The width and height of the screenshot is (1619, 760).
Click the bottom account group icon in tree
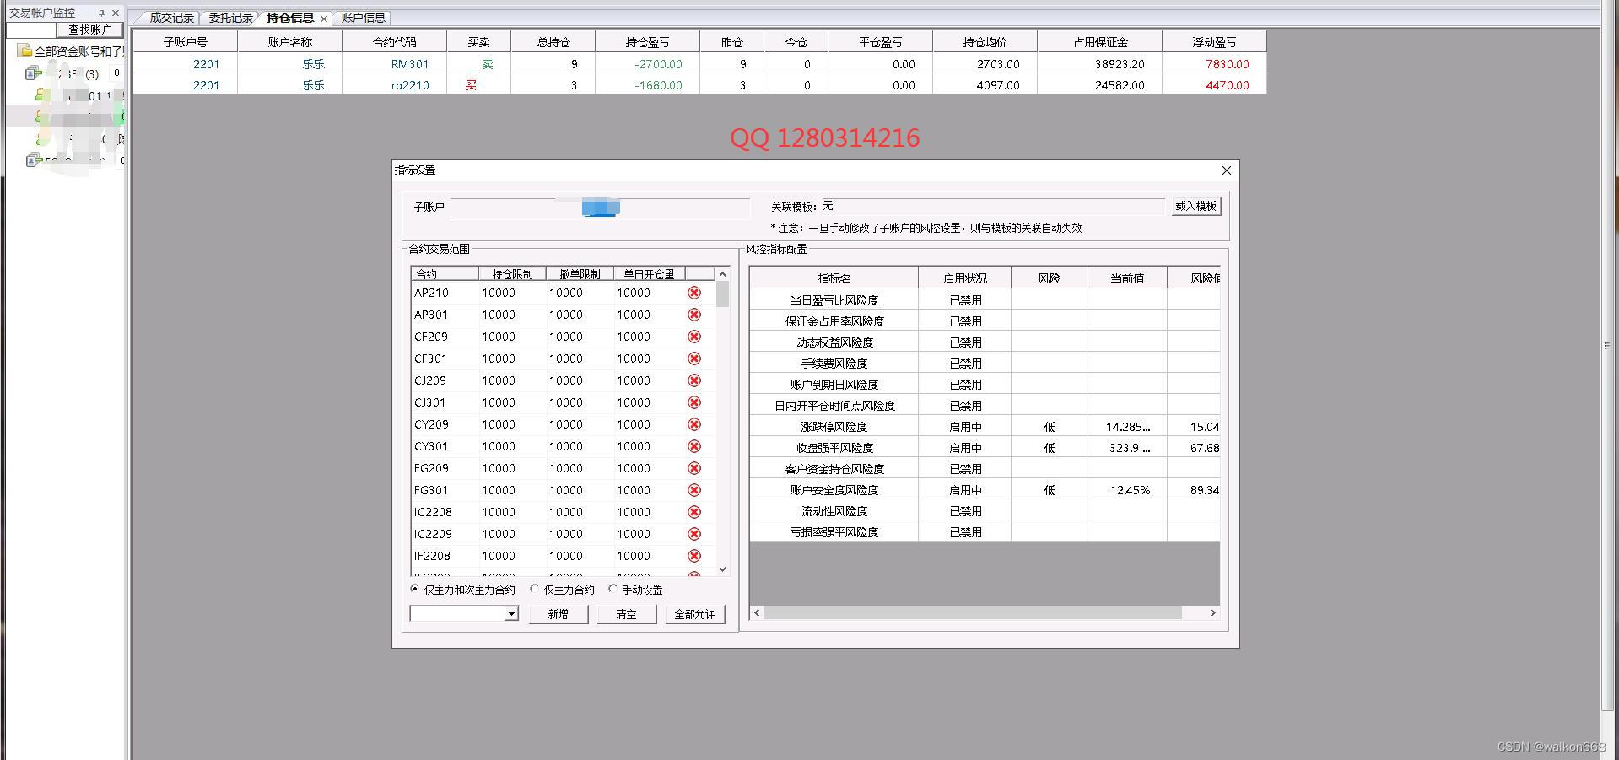coord(33,159)
